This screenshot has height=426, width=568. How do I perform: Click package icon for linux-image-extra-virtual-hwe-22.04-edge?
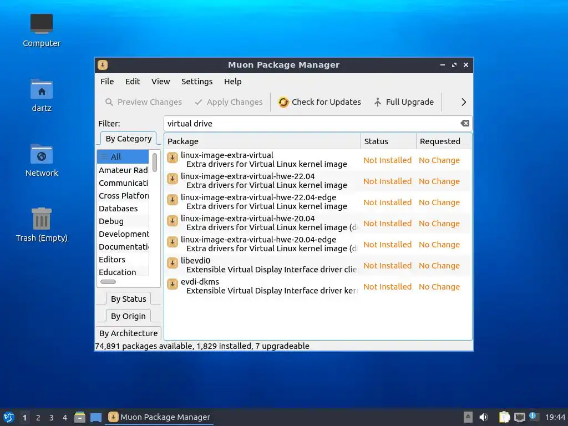[173, 200]
